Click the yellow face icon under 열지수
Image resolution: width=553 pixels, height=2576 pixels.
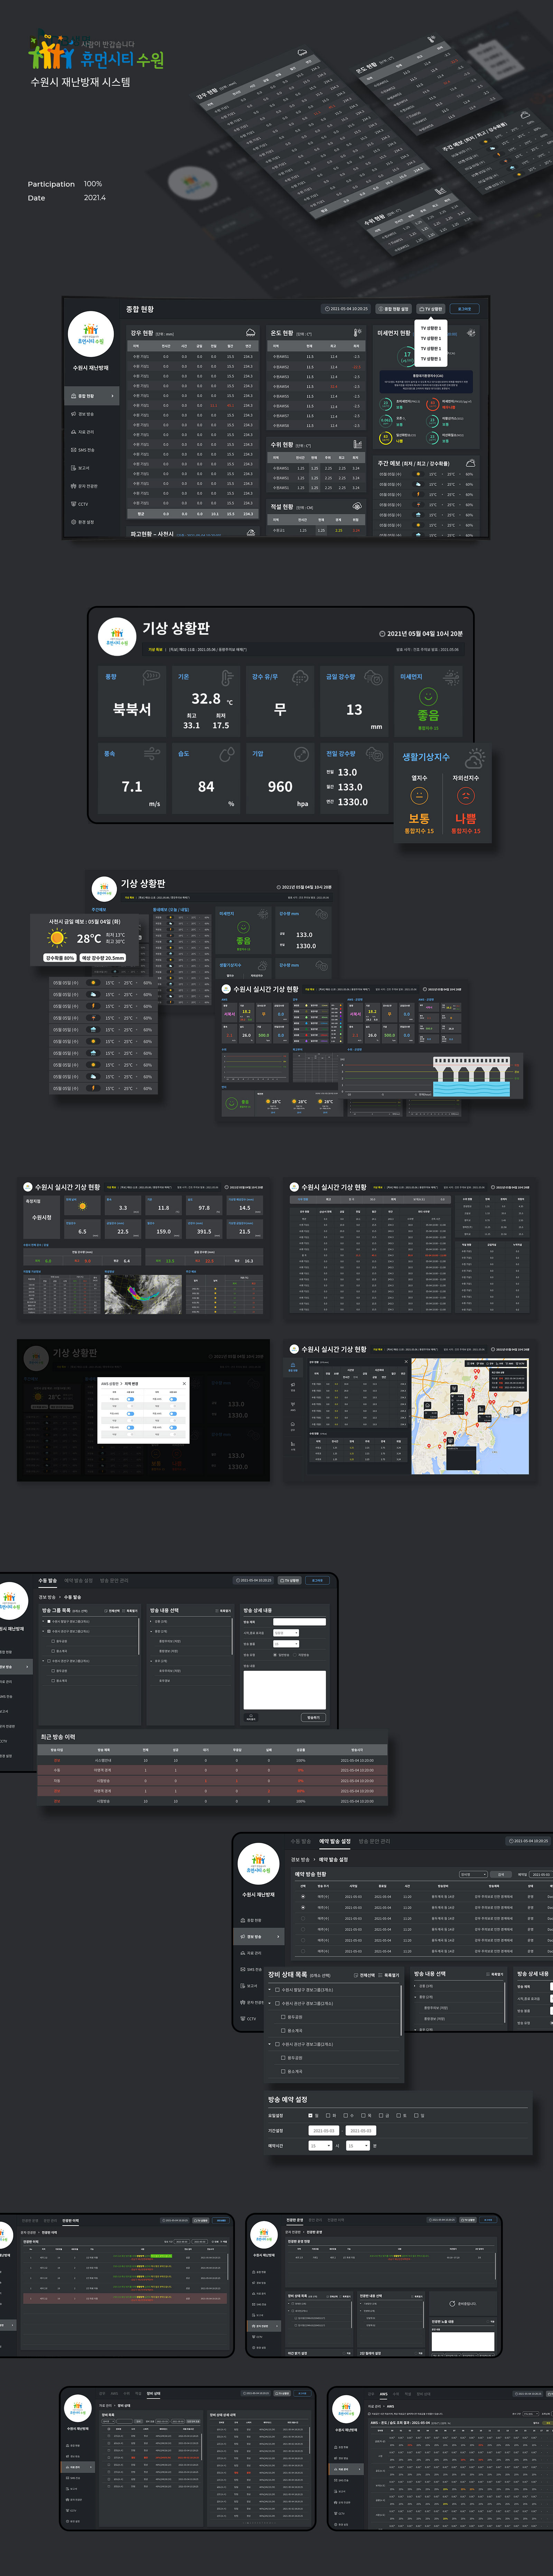419,796
